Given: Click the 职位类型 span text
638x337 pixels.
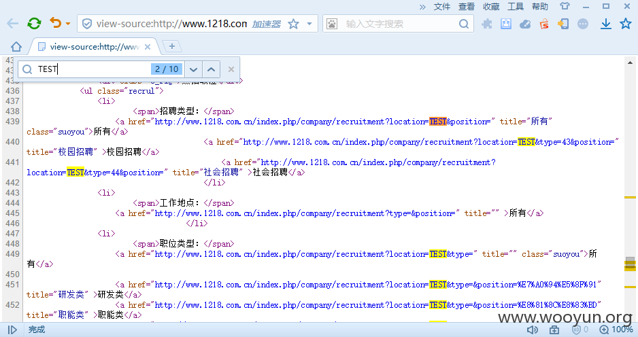Looking at the screenshot, I should 181,243.
